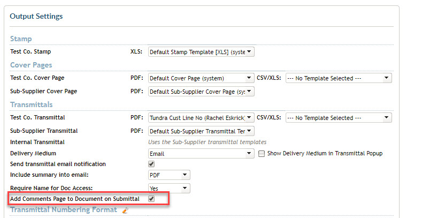Click the Transmittals section heading
This screenshot has width=437, height=218.
(32, 104)
